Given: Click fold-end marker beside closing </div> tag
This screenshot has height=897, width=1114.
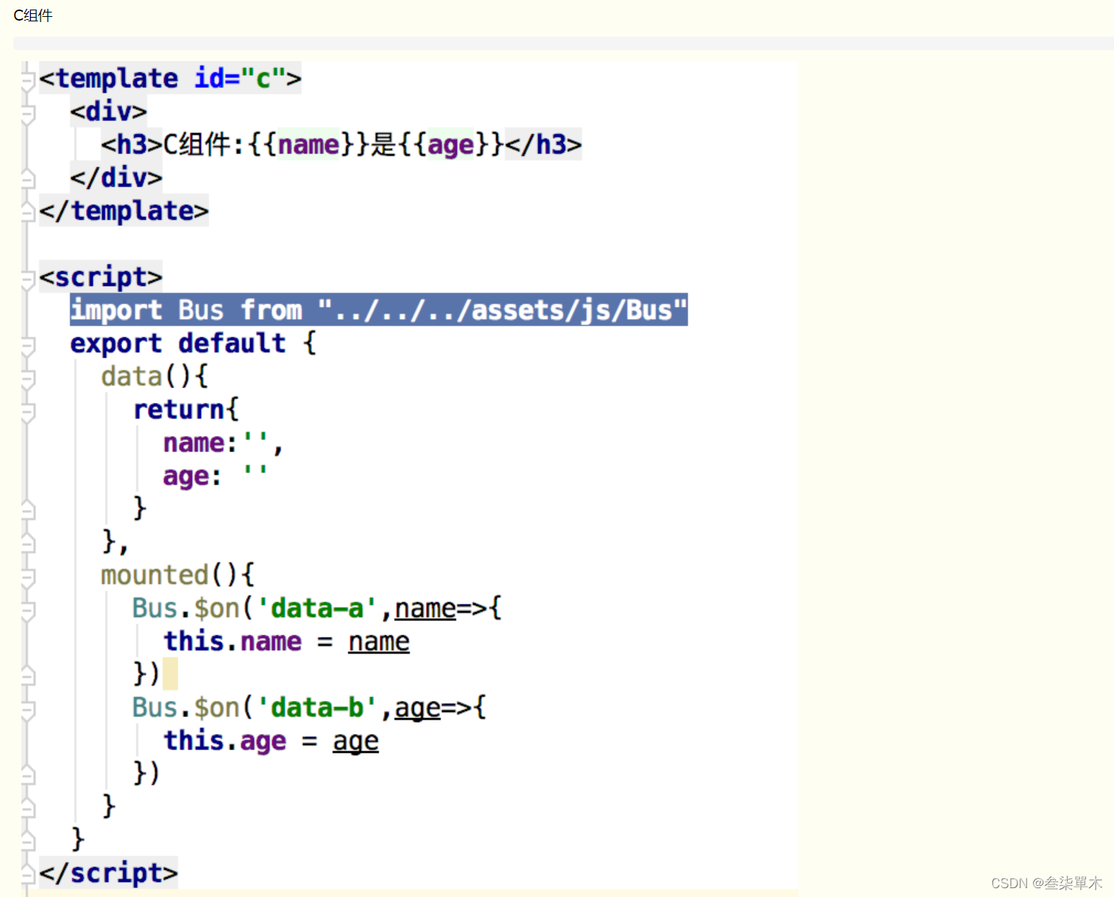Looking at the screenshot, I should [x=28, y=178].
